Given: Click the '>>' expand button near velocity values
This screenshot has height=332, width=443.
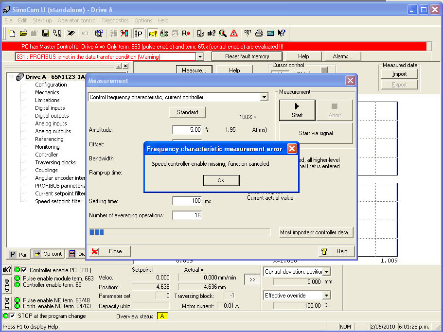Looking at the screenshot, I should pos(252,280).
